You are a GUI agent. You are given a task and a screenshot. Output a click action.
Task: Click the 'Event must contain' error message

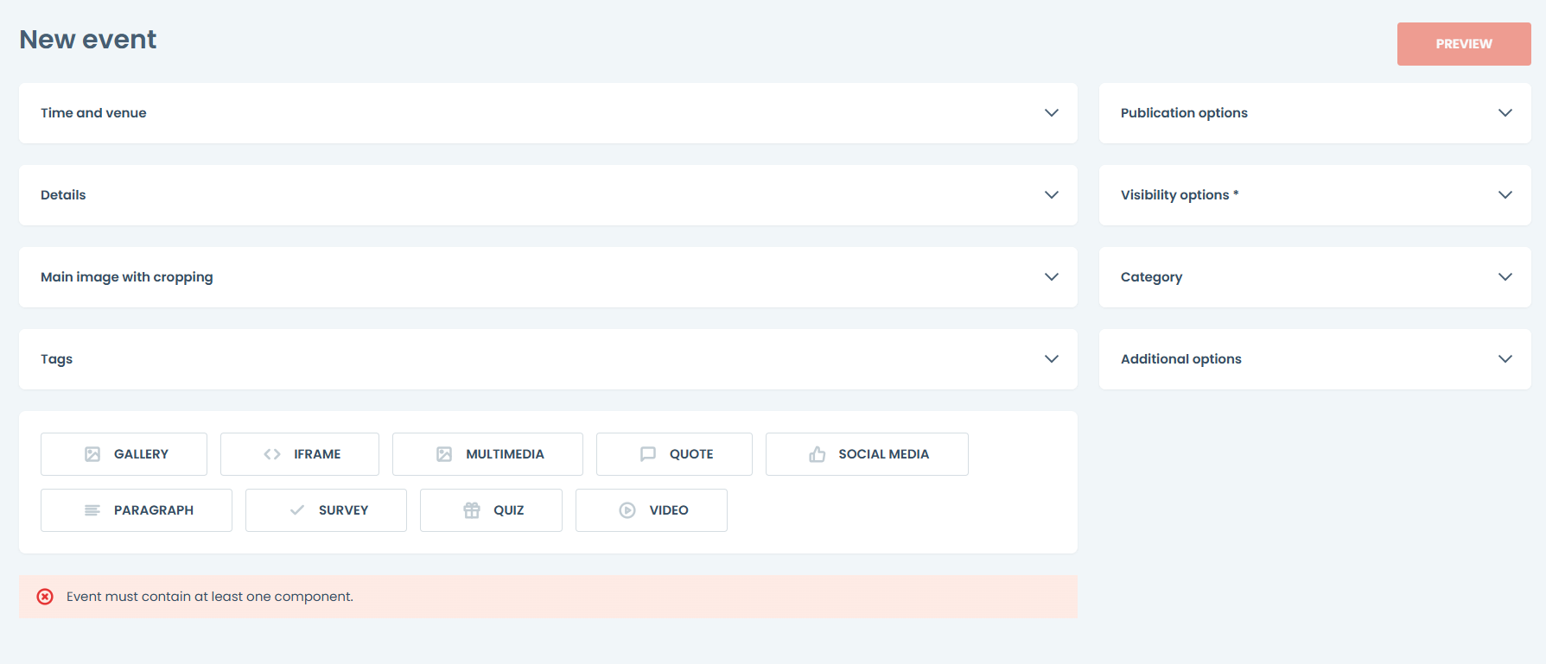click(x=210, y=597)
